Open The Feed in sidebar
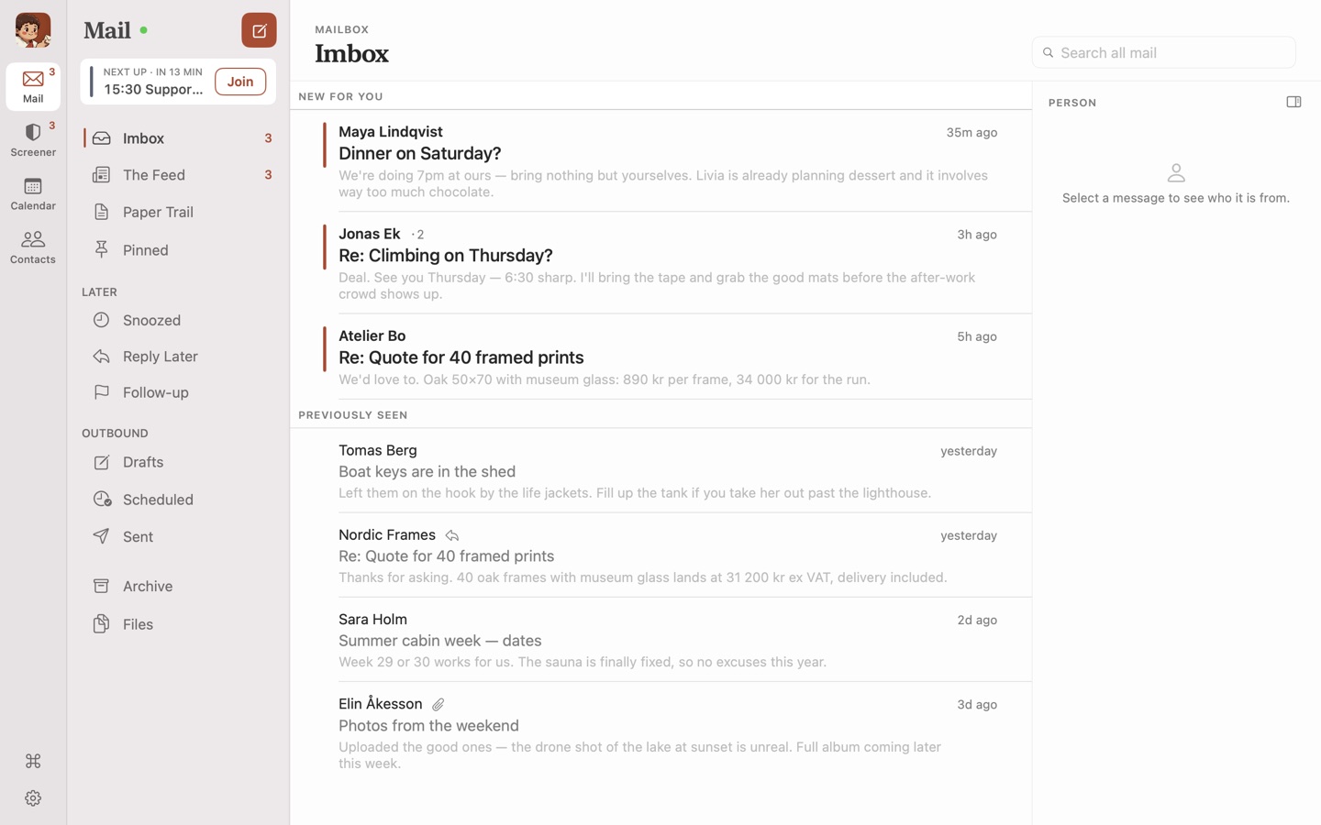 [x=179, y=175]
